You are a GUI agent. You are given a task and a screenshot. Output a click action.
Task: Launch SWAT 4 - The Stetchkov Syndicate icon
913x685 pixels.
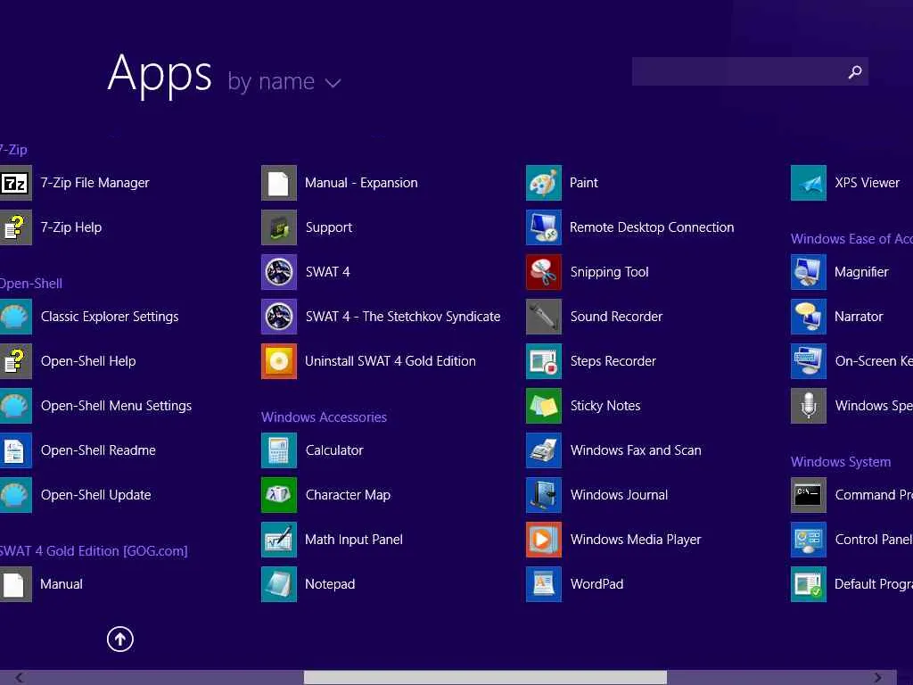[x=279, y=317]
